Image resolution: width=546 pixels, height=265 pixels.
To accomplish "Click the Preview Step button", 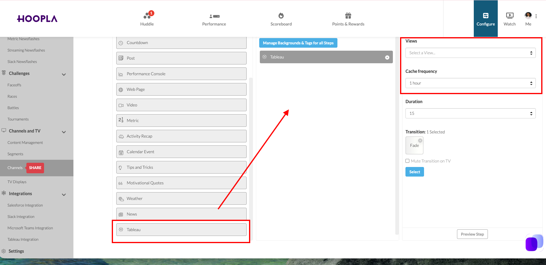I will click(x=472, y=234).
